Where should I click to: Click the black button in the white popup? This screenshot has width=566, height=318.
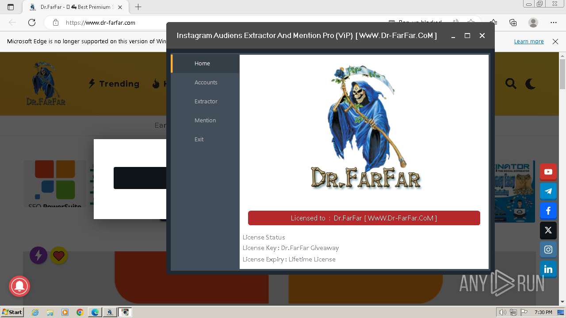click(x=140, y=178)
